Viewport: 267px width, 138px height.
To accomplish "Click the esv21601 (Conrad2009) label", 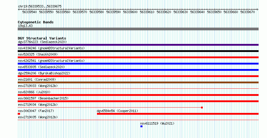I will [37, 79].
